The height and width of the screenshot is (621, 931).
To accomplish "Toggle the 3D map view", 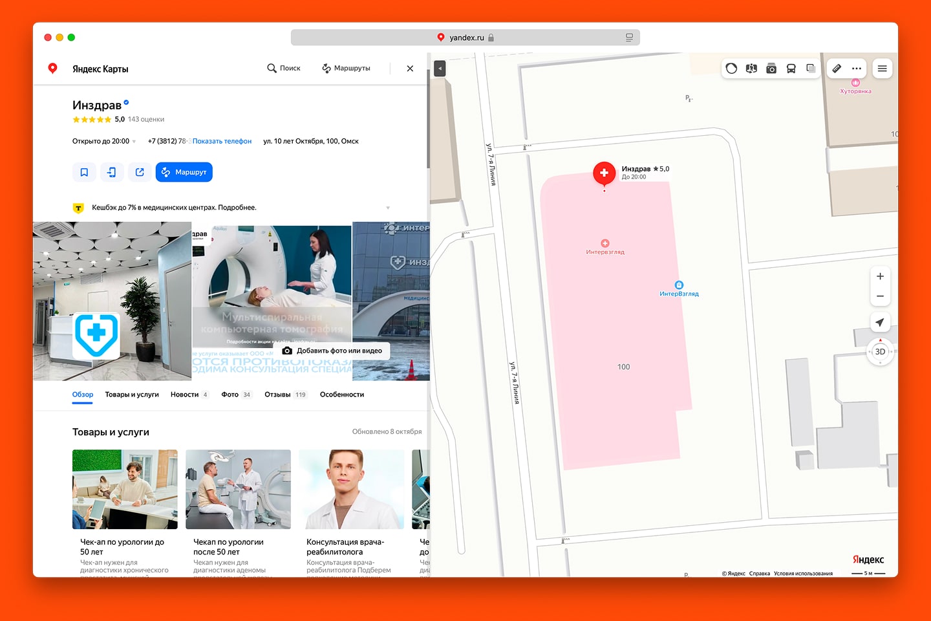I will click(x=880, y=352).
